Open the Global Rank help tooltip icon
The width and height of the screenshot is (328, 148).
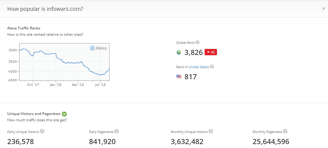point(197,42)
